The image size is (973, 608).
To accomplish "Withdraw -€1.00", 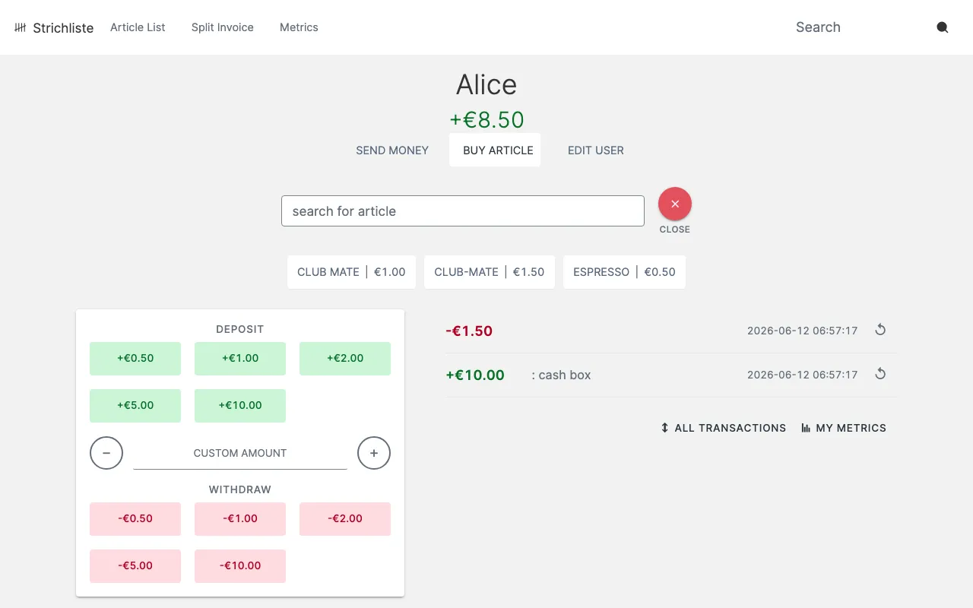I will point(240,519).
